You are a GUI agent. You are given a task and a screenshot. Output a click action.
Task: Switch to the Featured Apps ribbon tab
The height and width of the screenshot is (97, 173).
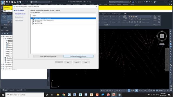point(117,14)
